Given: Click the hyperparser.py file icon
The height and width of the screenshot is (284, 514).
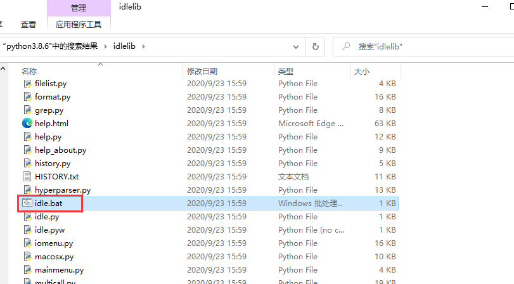Looking at the screenshot, I should tap(27, 190).
